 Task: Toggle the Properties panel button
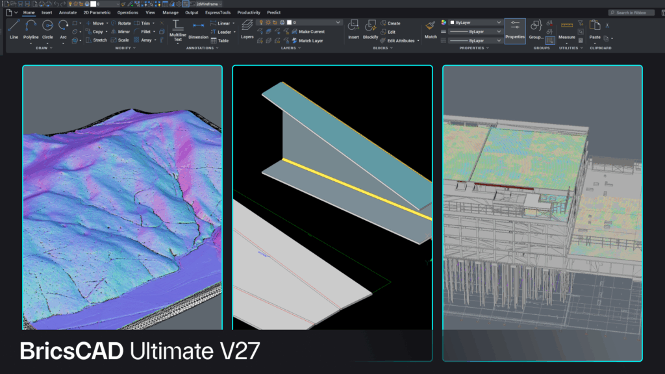515,31
